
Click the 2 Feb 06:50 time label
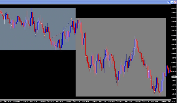[x=25, y=102]
